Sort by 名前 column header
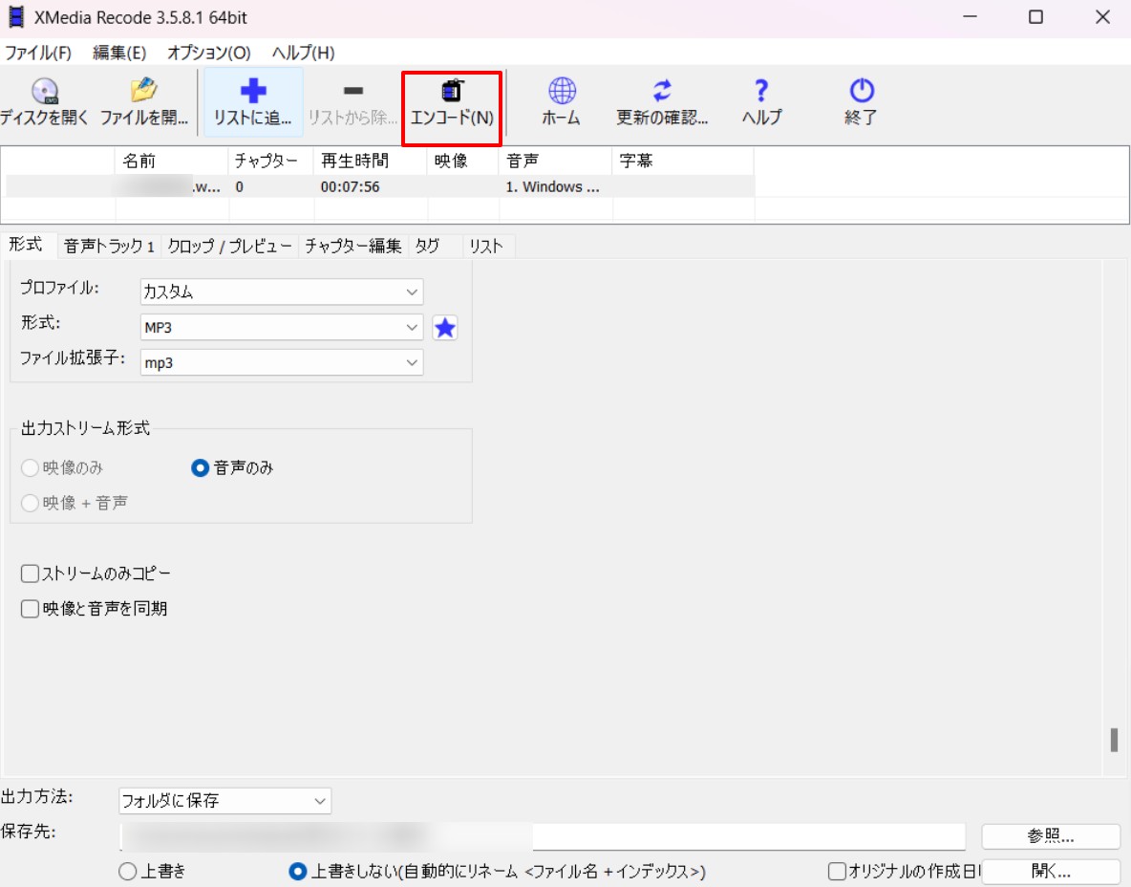The height and width of the screenshot is (887, 1131). coord(172,161)
